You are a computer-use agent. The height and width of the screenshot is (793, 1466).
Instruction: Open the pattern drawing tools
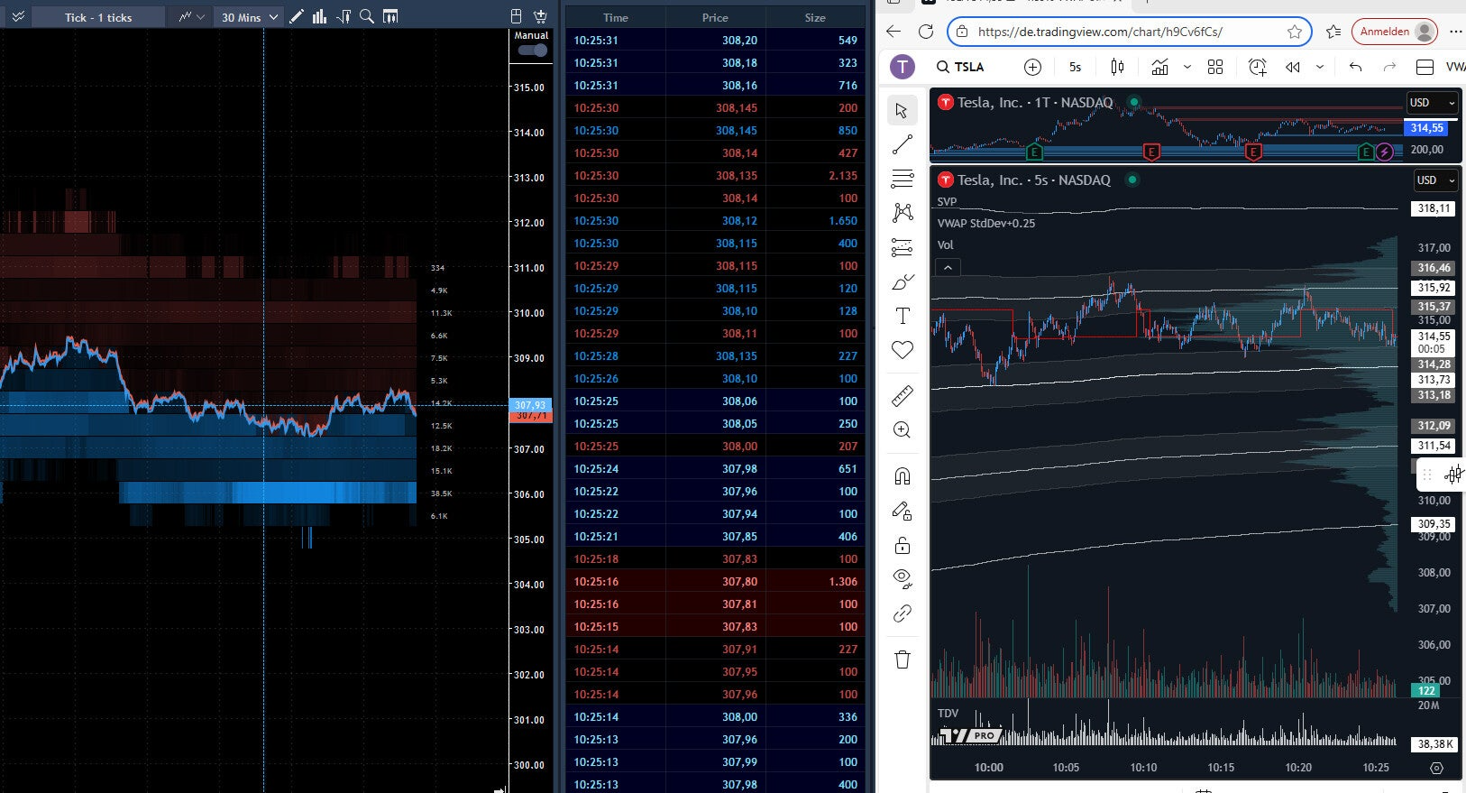[902, 213]
